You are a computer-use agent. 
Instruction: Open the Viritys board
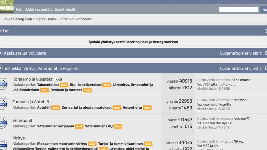click(x=19, y=138)
